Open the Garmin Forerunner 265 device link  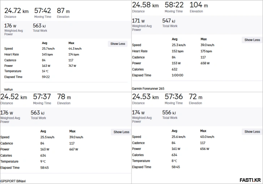click(x=148, y=88)
